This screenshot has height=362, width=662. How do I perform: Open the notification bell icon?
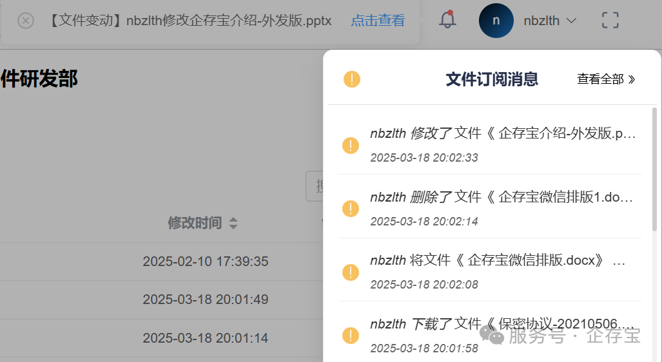point(447,19)
